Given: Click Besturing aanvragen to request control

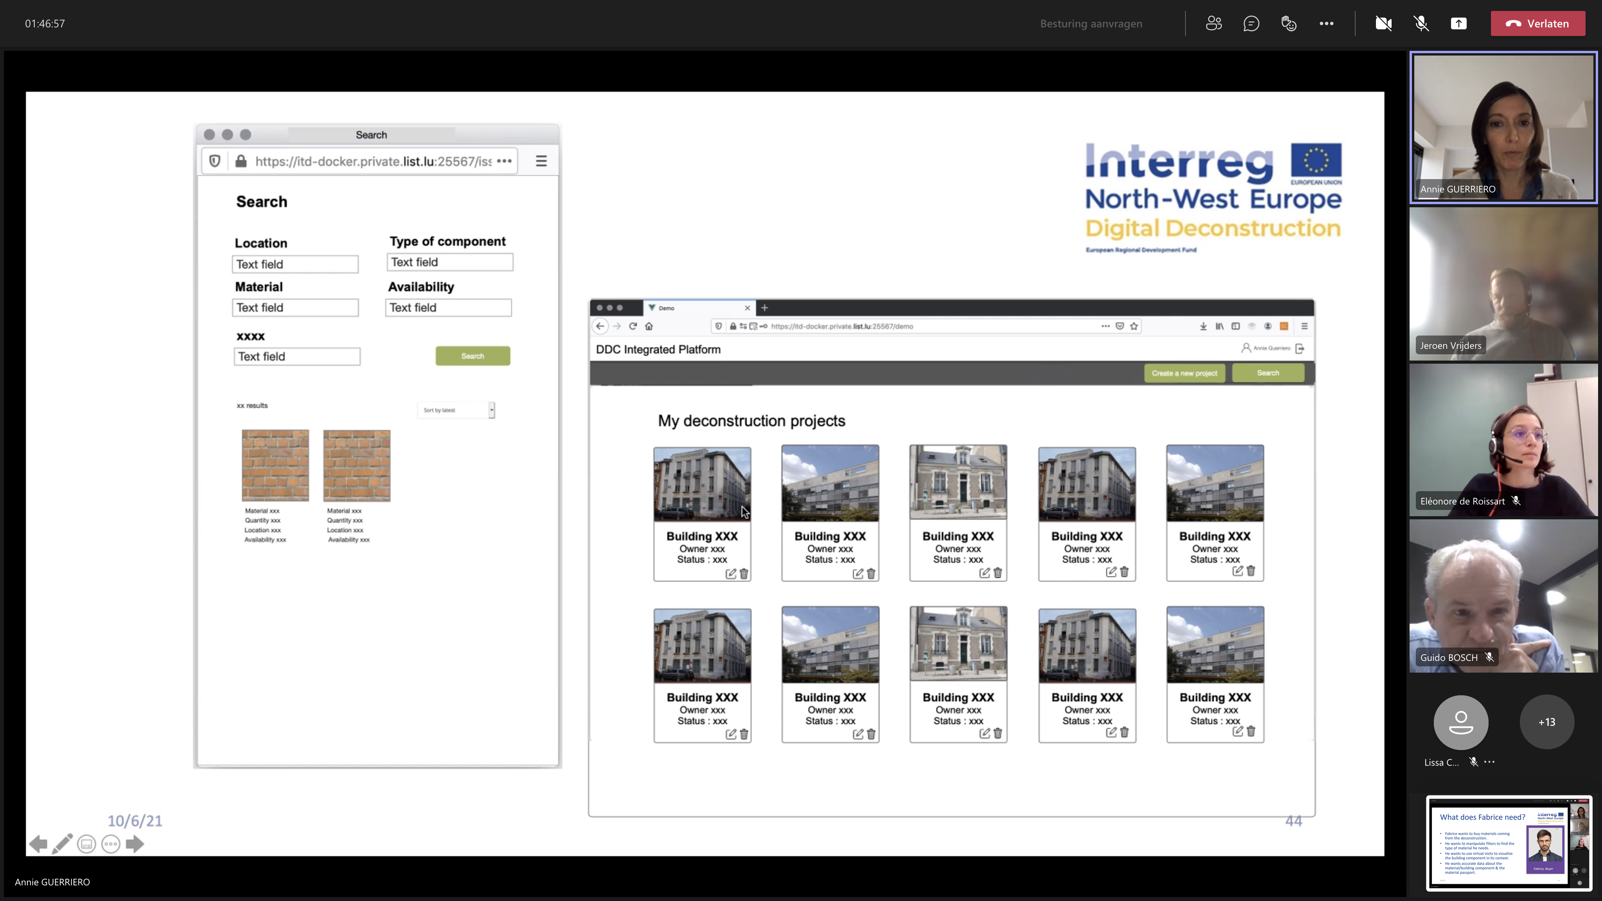Looking at the screenshot, I should coord(1091,23).
